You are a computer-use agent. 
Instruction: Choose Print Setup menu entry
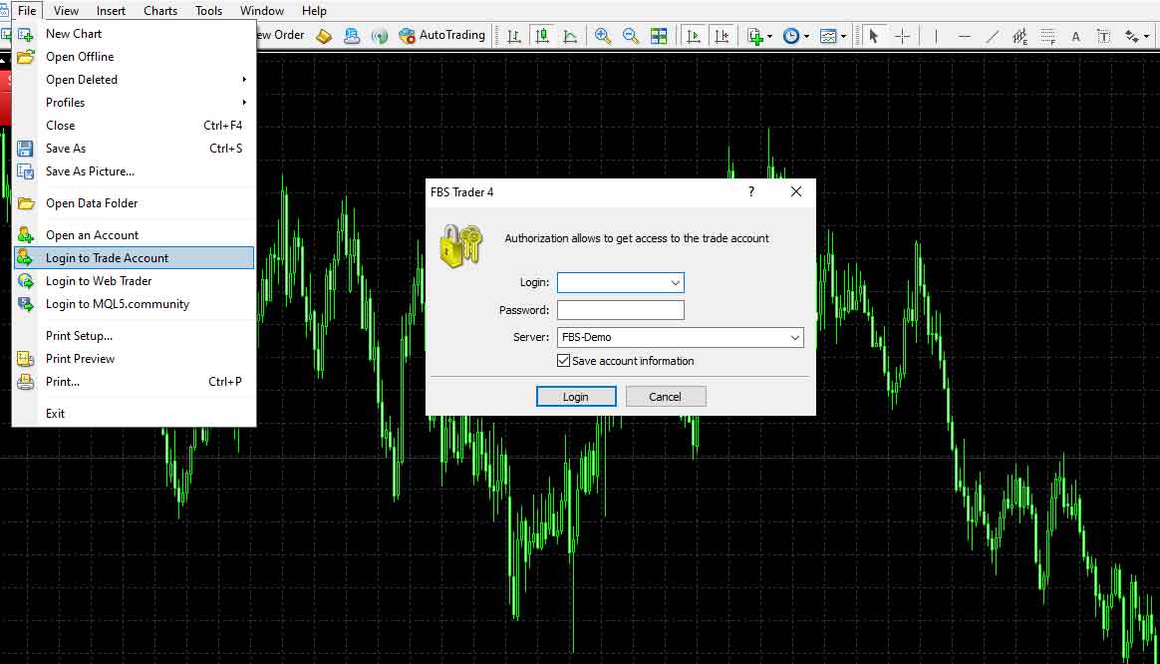(134, 335)
